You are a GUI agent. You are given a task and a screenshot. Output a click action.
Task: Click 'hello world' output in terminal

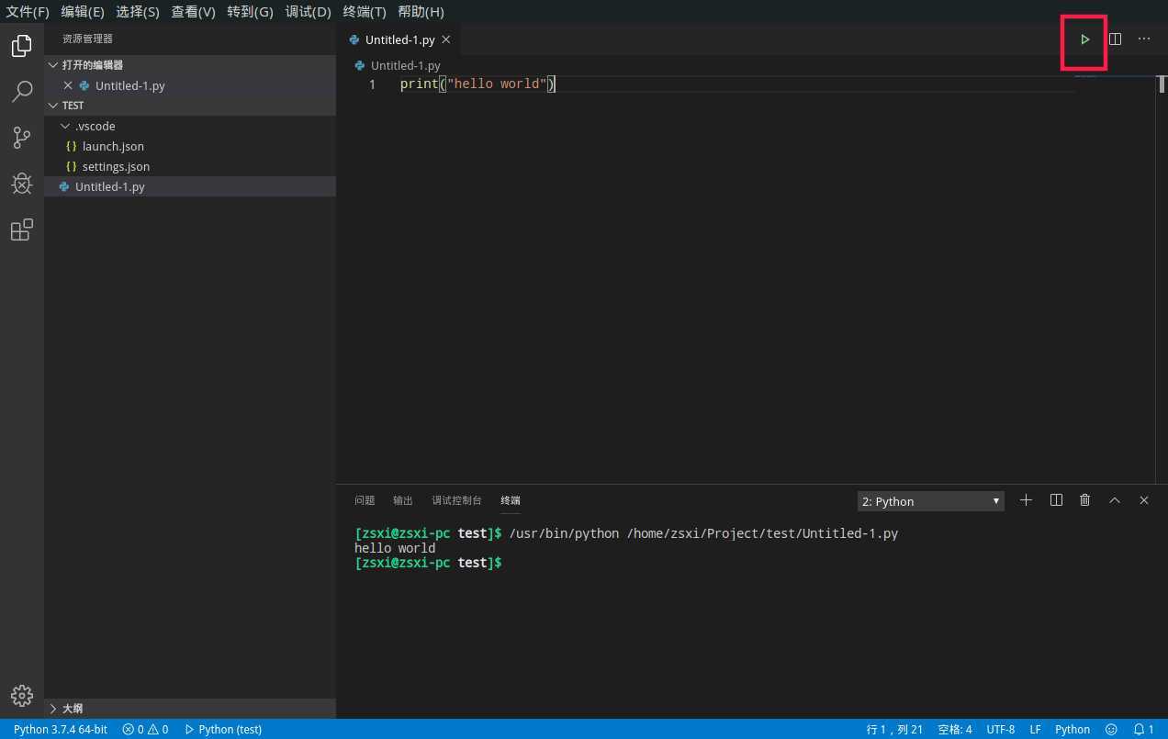pyautogui.click(x=395, y=548)
